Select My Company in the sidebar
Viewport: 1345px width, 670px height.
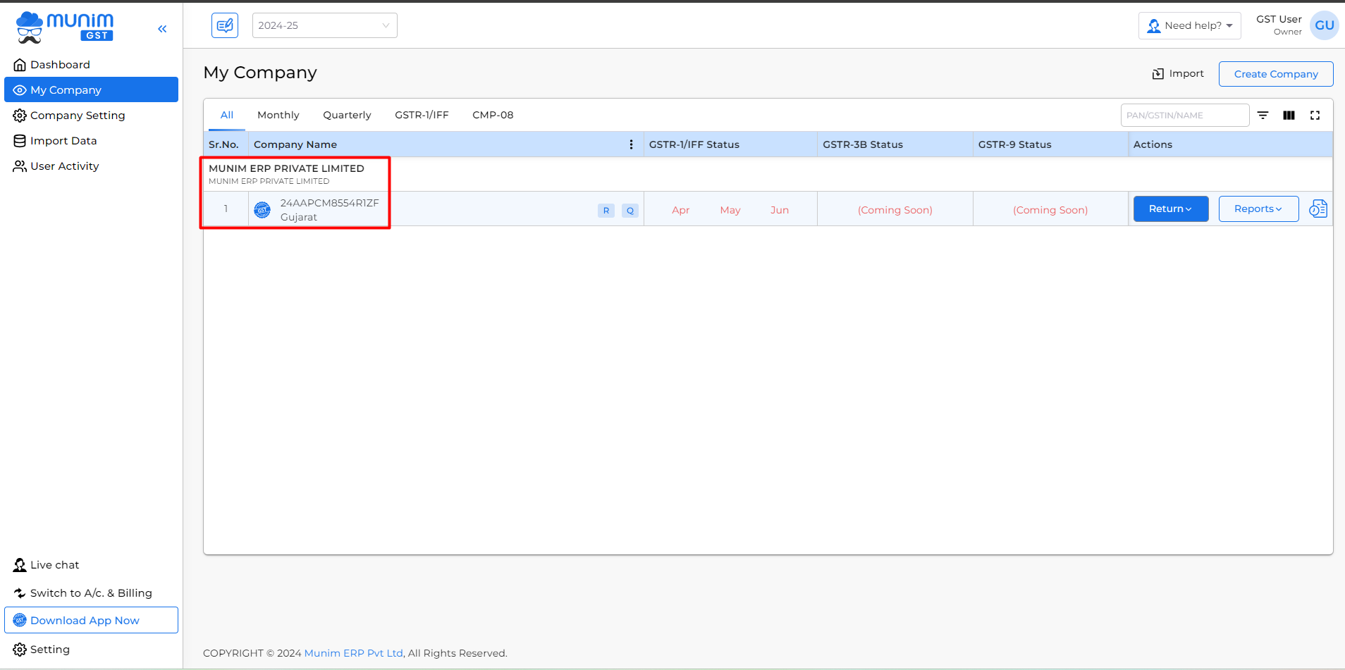(91, 90)
